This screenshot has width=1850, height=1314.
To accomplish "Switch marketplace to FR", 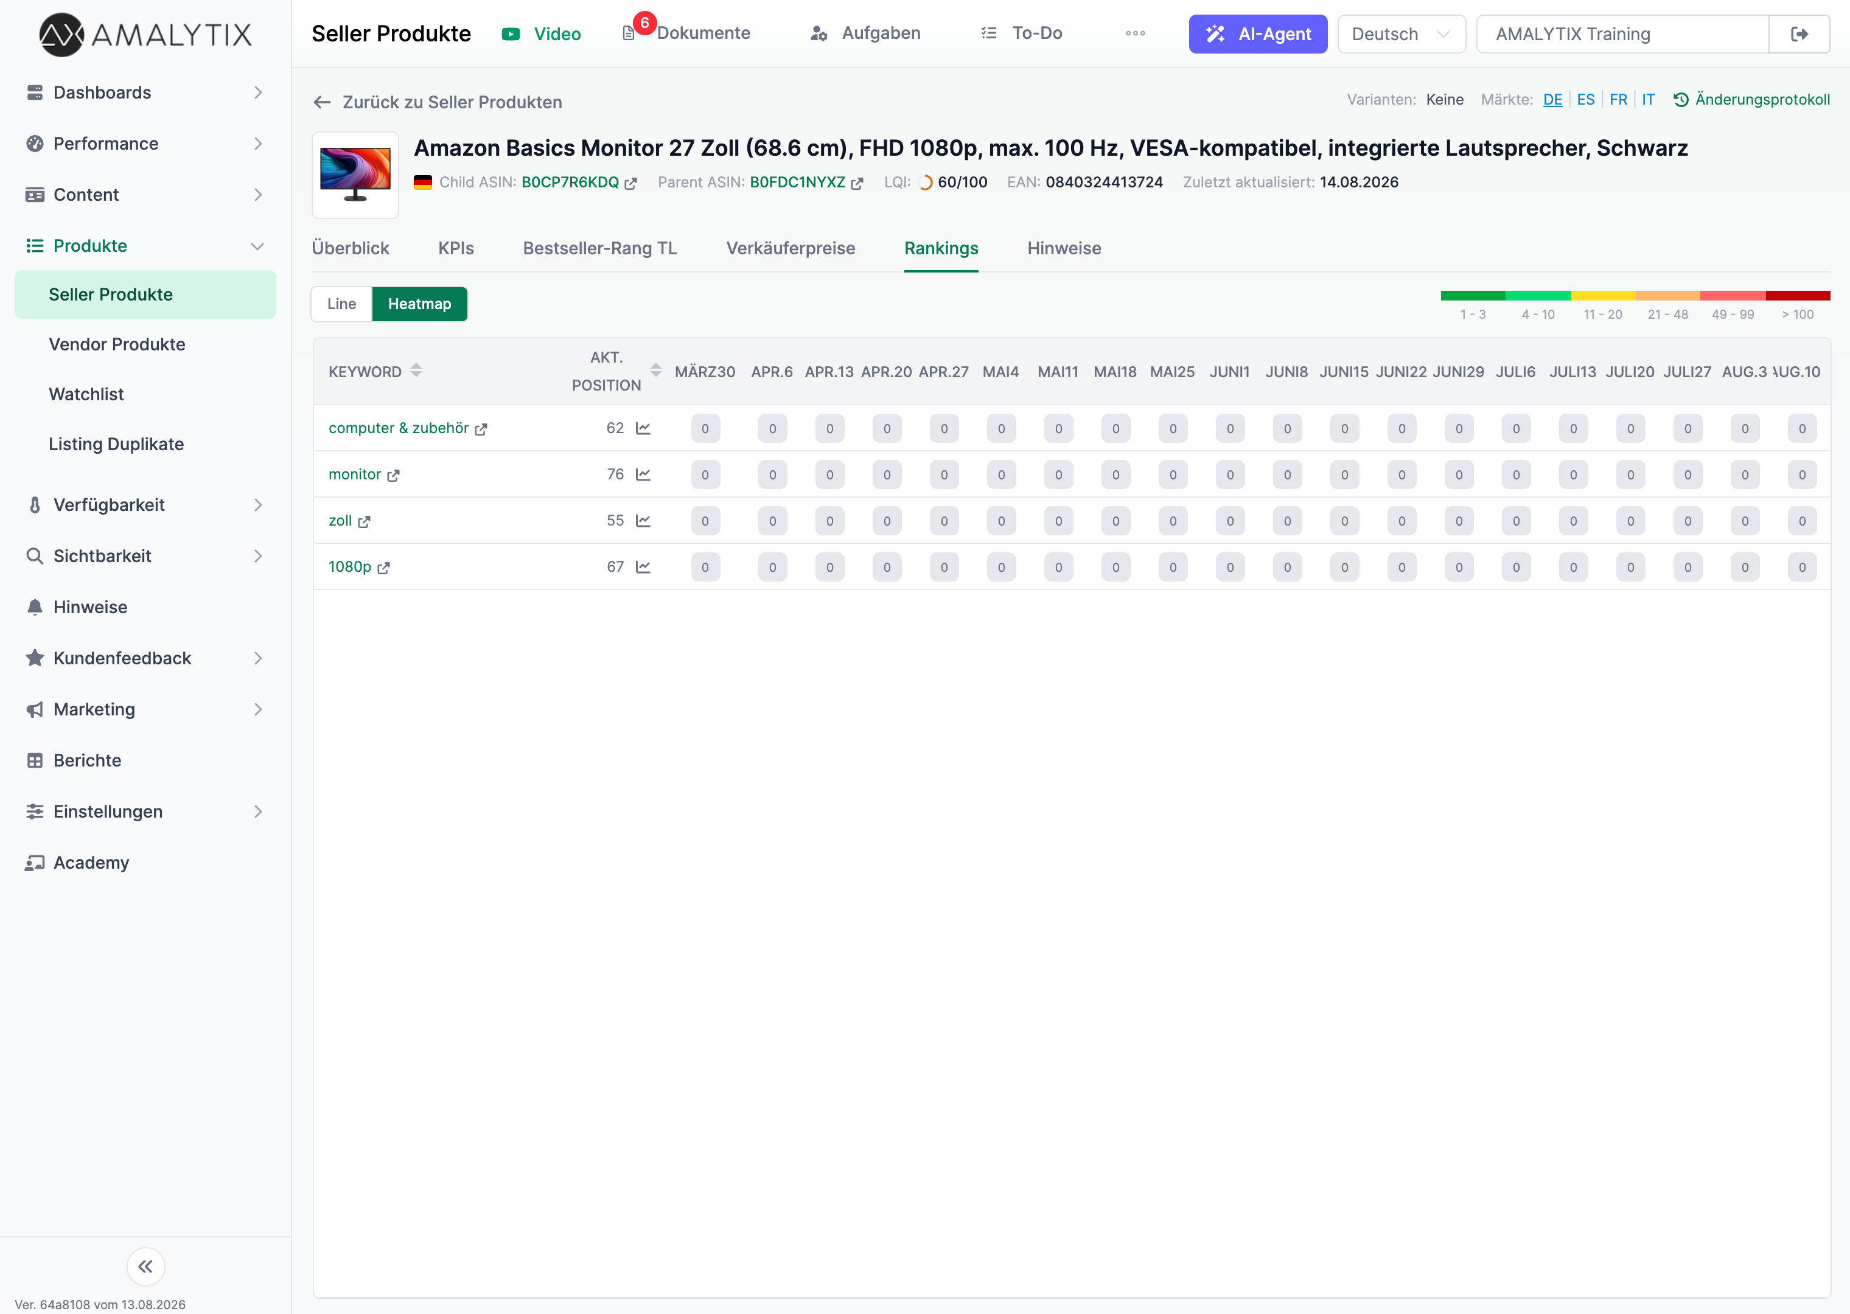I will point(1618,100).
